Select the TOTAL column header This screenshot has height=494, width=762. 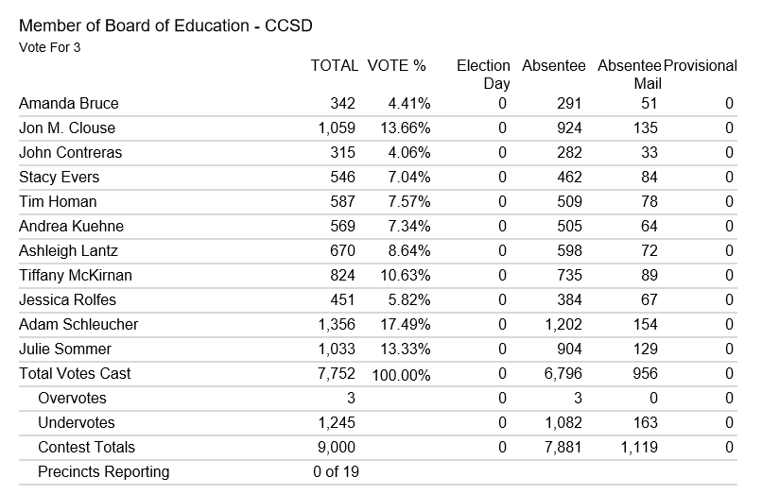pos(334,66)
